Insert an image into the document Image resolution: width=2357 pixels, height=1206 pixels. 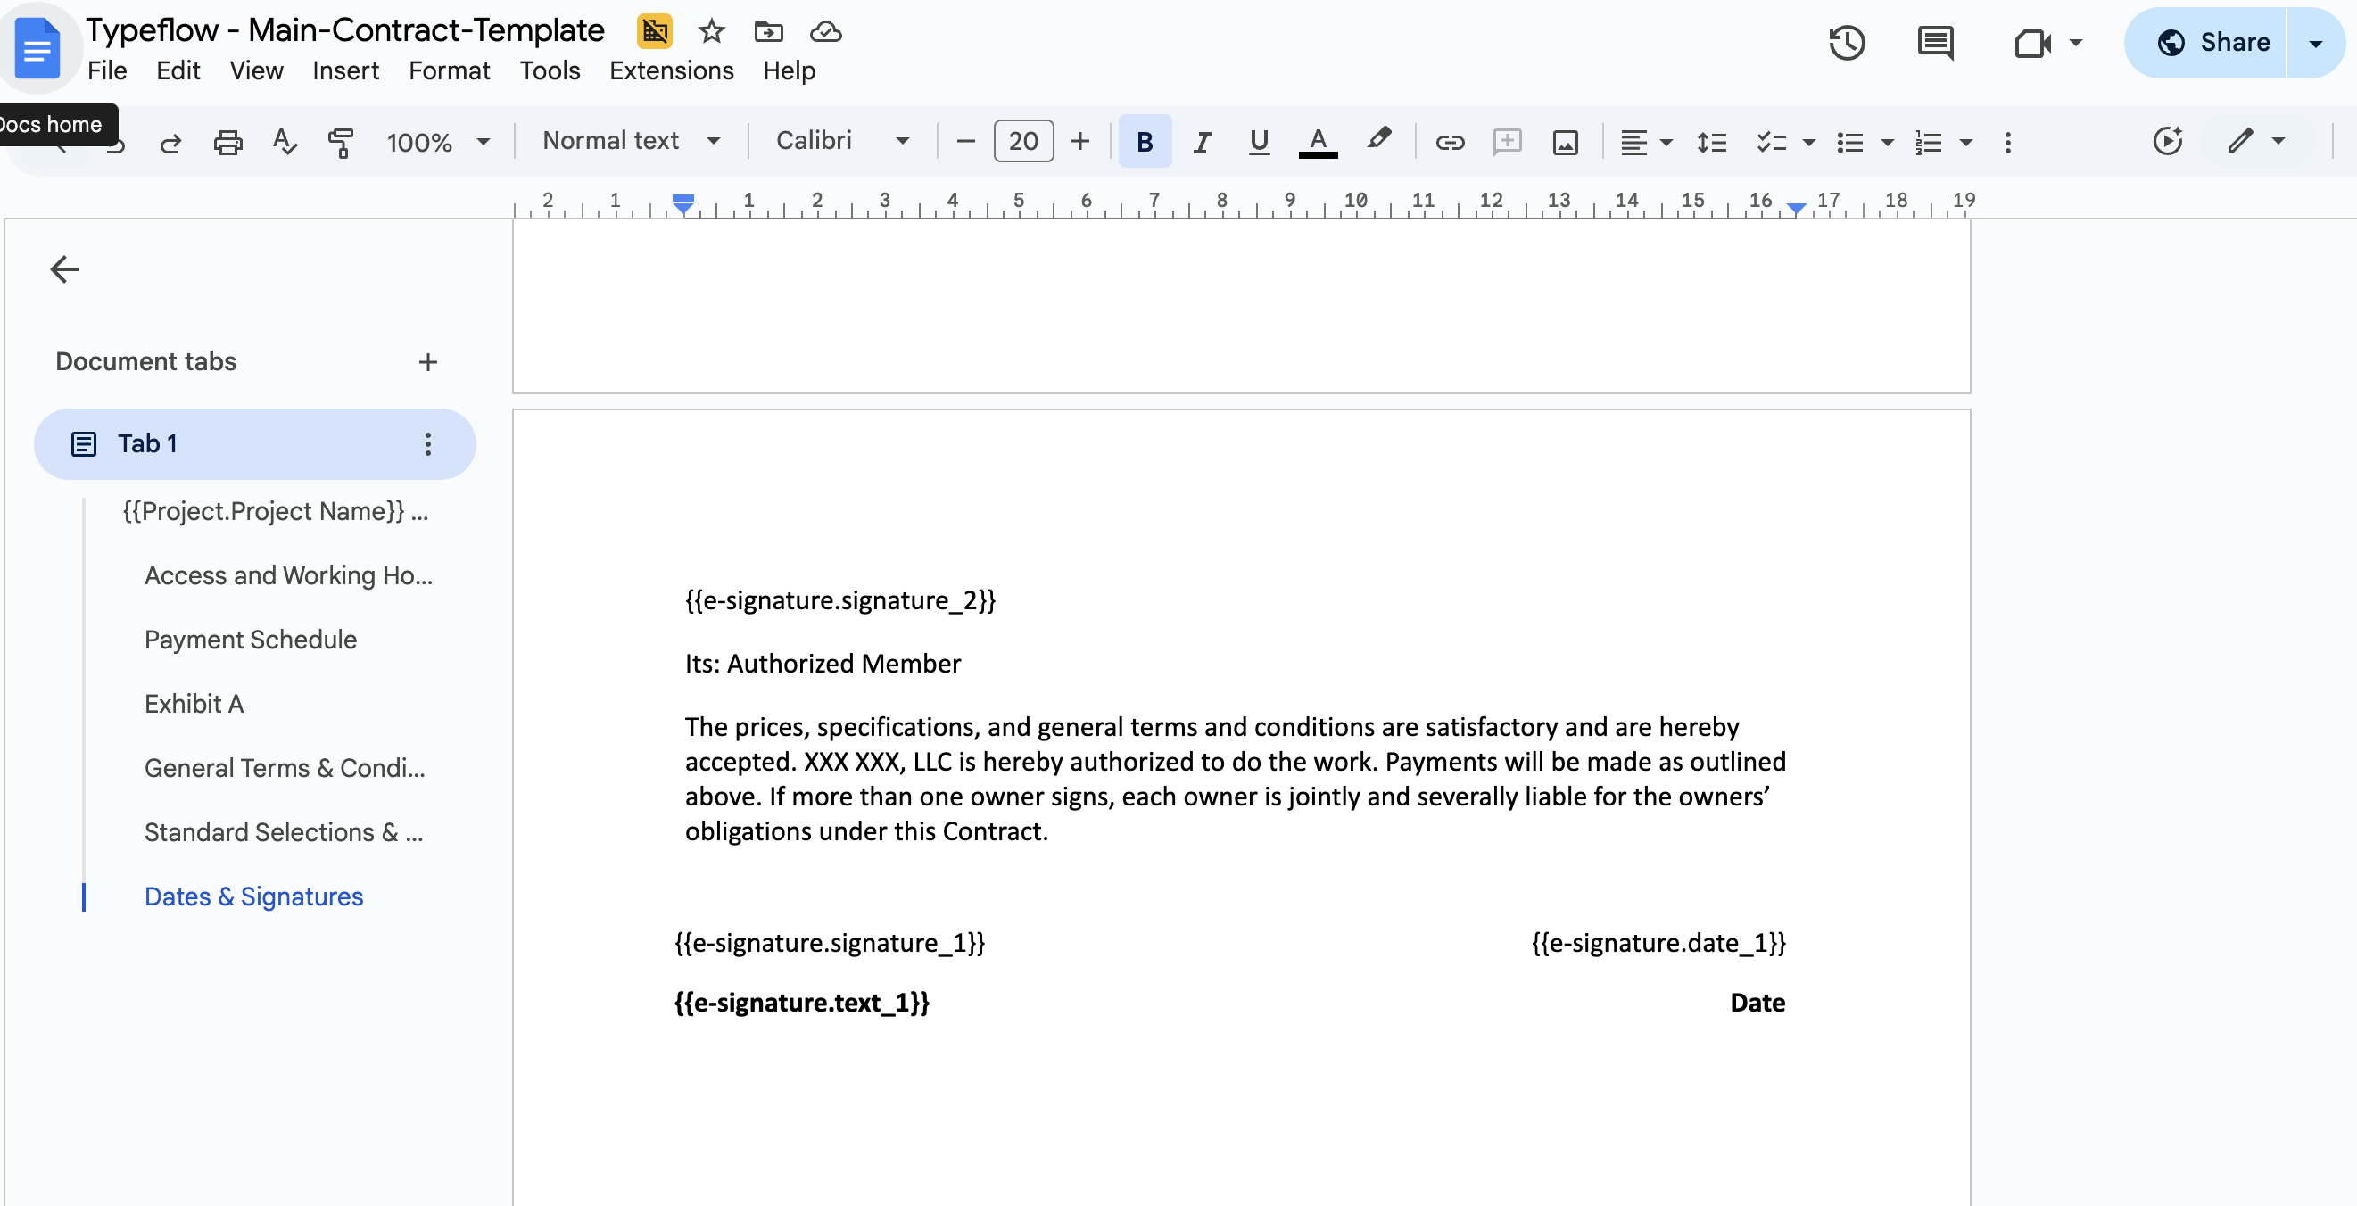click(1566, 142)
